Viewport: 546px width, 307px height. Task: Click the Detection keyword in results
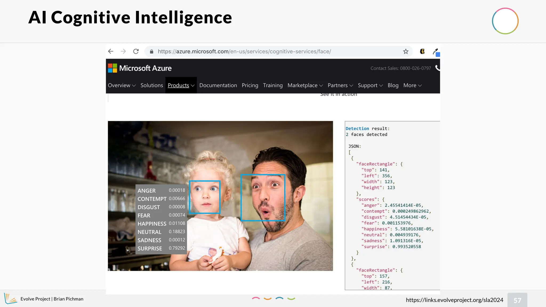click(357, 128)
